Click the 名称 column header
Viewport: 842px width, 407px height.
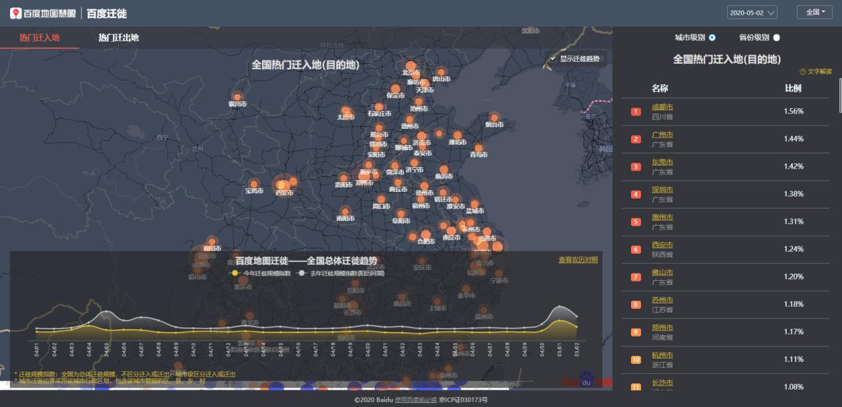pos(660,88)
